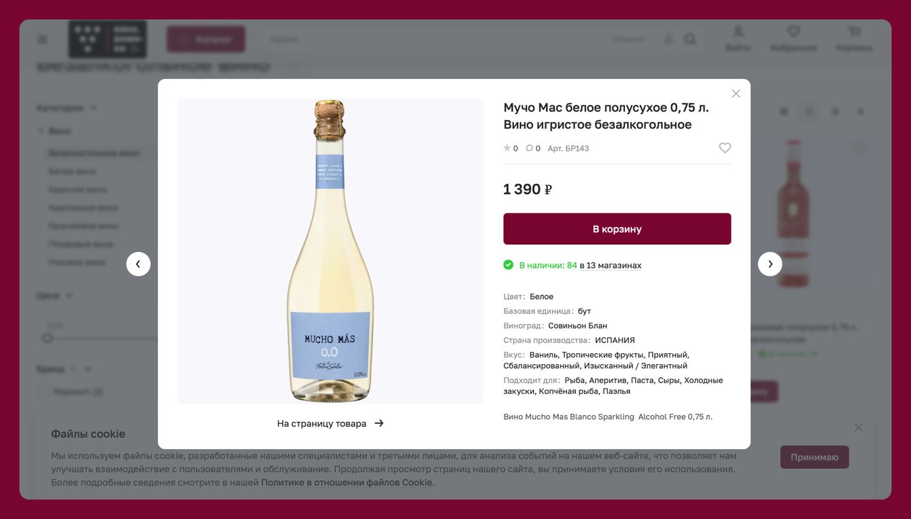Click the star rating icon
This screenshot has width=911, height=519.
pyautogui.click(x=506, y=148)
